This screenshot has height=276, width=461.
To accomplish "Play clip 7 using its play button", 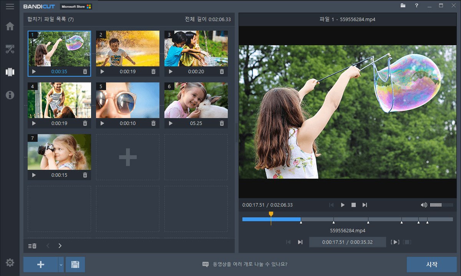I will coord(34,175).
